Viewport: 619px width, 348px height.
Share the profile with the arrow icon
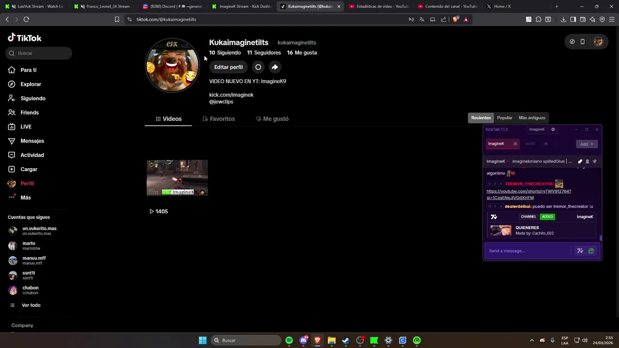click(275, 67)
